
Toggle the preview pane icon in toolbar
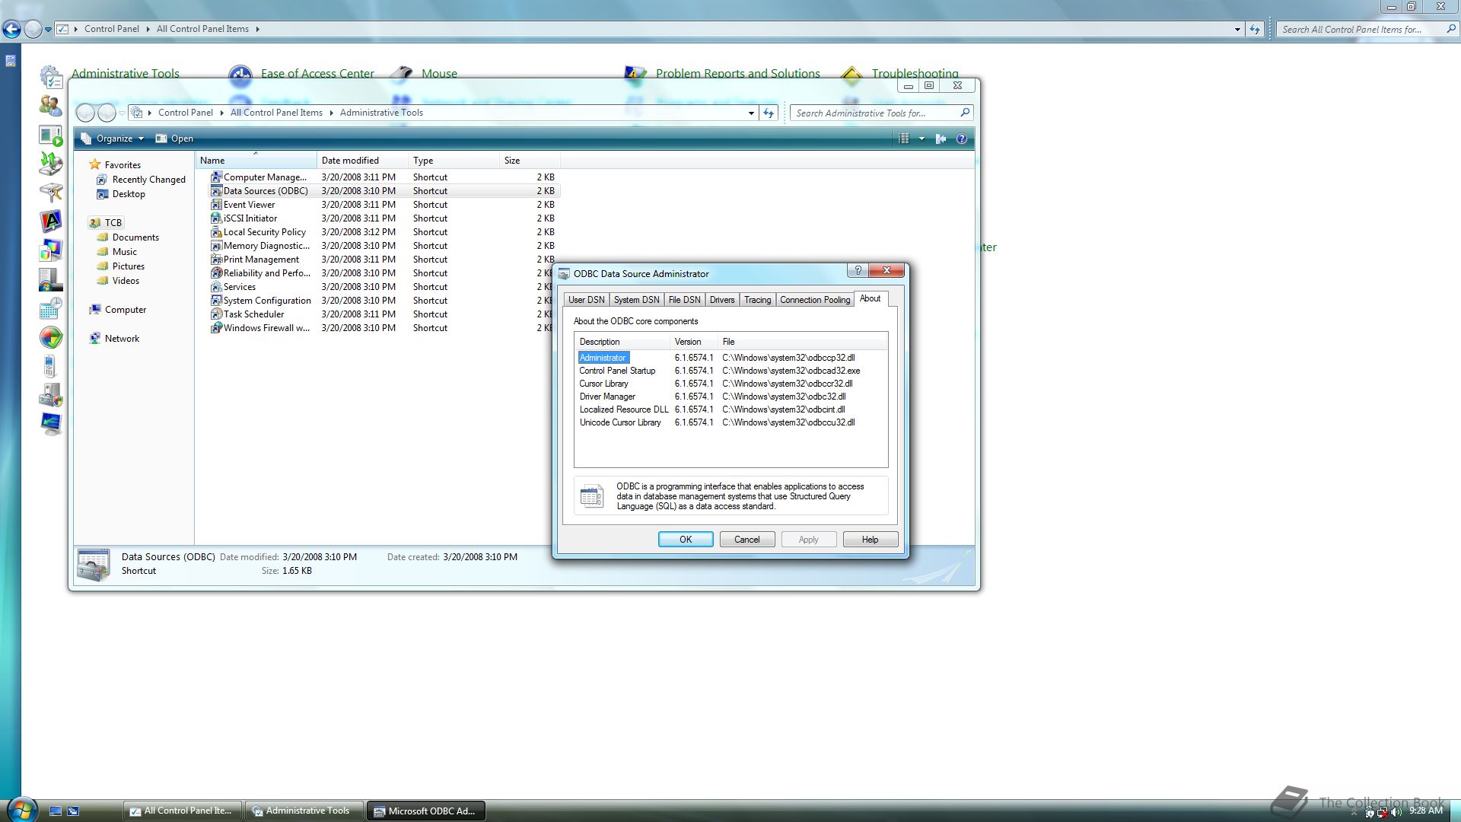pyautogui.click(x=941, y=139)
